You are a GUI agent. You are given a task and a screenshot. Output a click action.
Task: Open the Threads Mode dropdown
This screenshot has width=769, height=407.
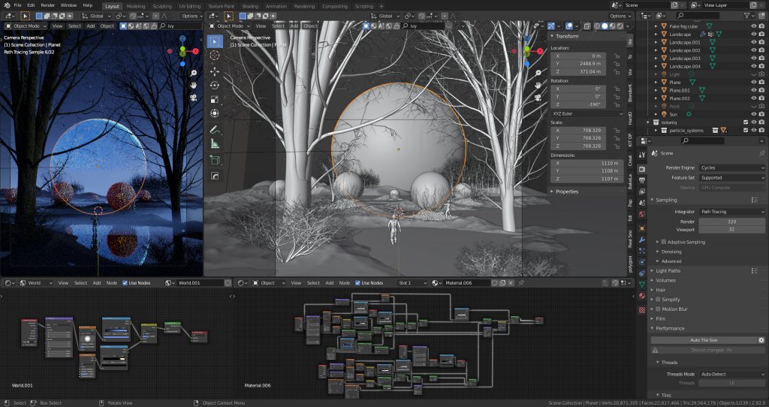(x=732, y=374)
